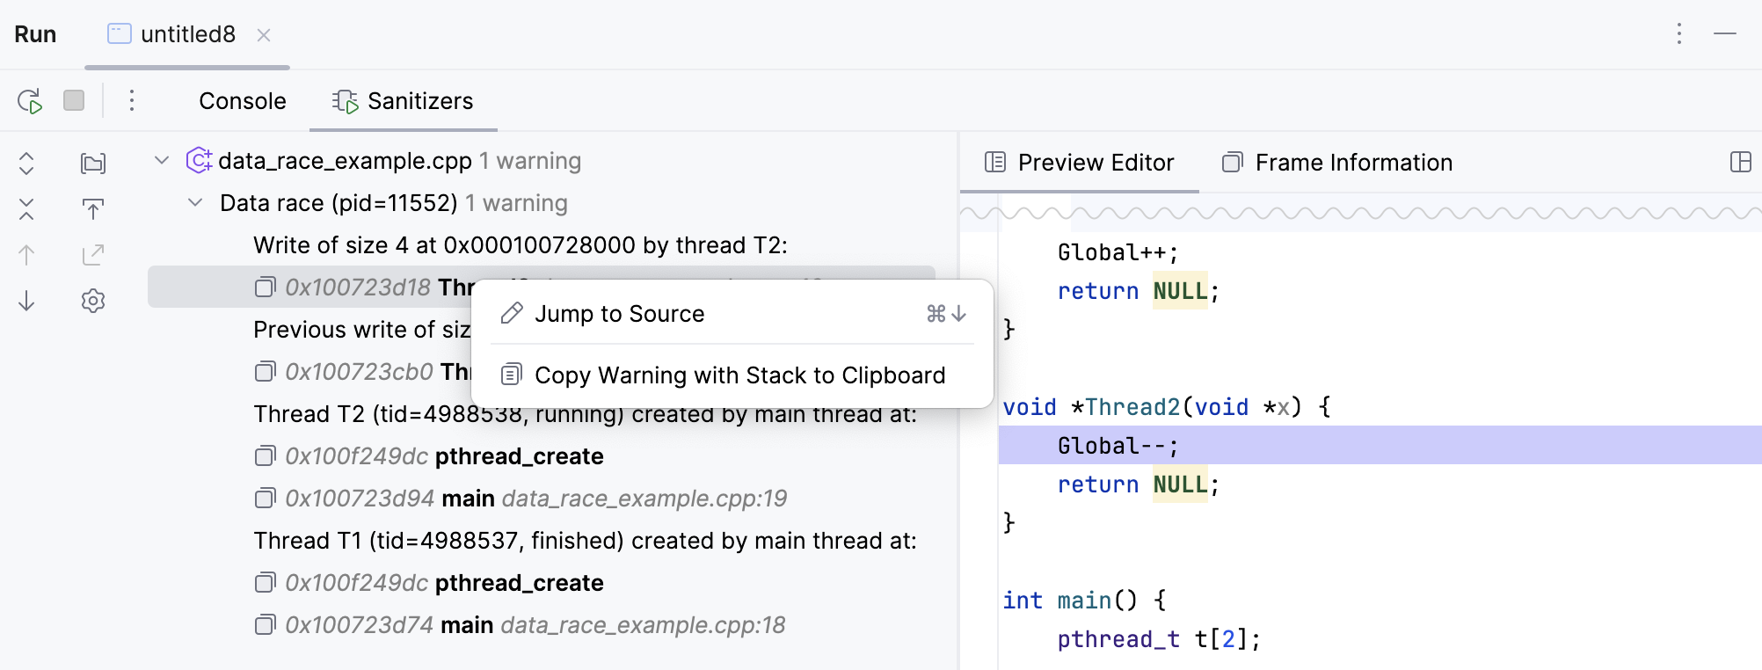Stop the running process

[74, 101]
